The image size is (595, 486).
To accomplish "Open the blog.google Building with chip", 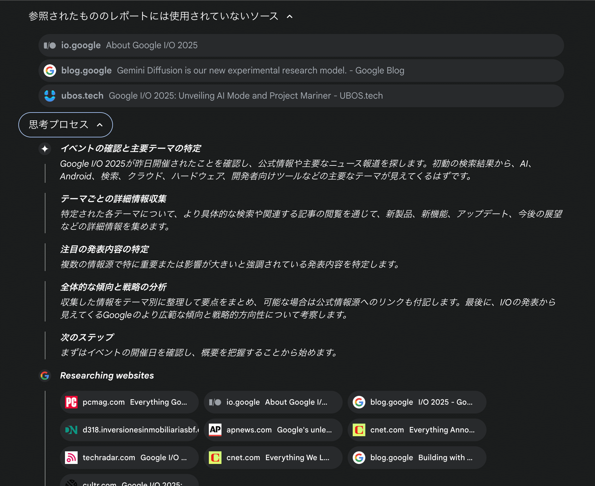I will (x=416, y=458).
